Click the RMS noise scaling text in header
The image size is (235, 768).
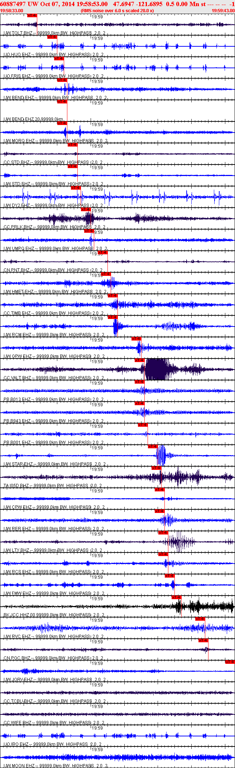[117, 11]
